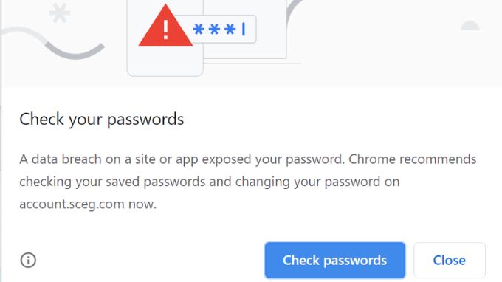The height and width of the screenshot is (282, 502).
Task: Click the arc line at illustration top right
Action: tap(294, 12)
